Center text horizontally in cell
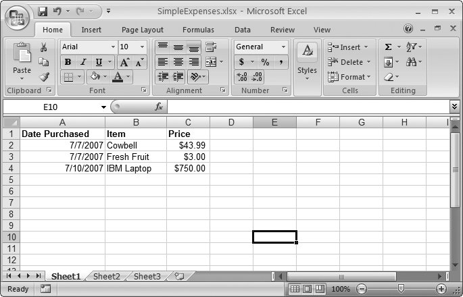This screenshot has width=463, height=297. point(178,62)
